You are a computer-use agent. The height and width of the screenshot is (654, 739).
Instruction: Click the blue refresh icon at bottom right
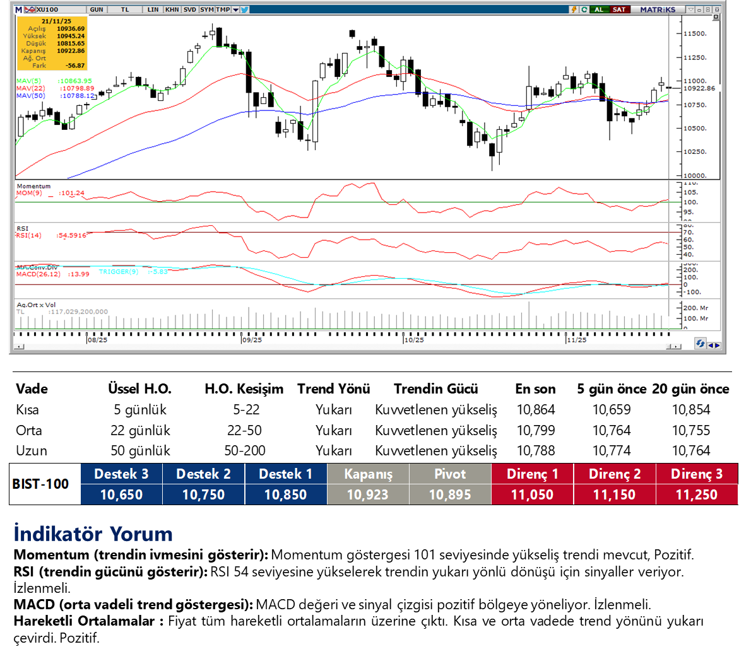[x=700, y=344]
